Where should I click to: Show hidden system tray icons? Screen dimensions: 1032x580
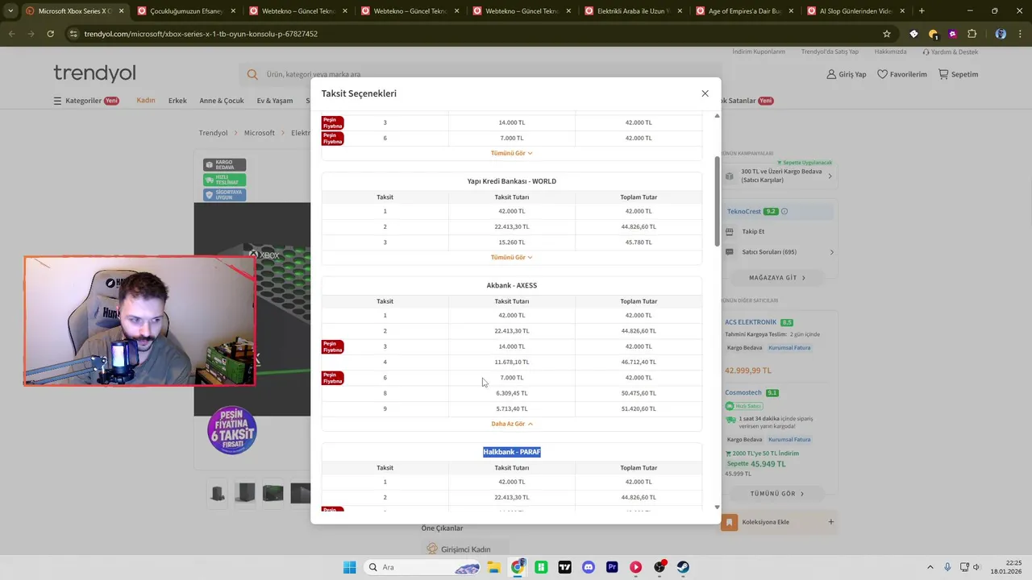930,567
